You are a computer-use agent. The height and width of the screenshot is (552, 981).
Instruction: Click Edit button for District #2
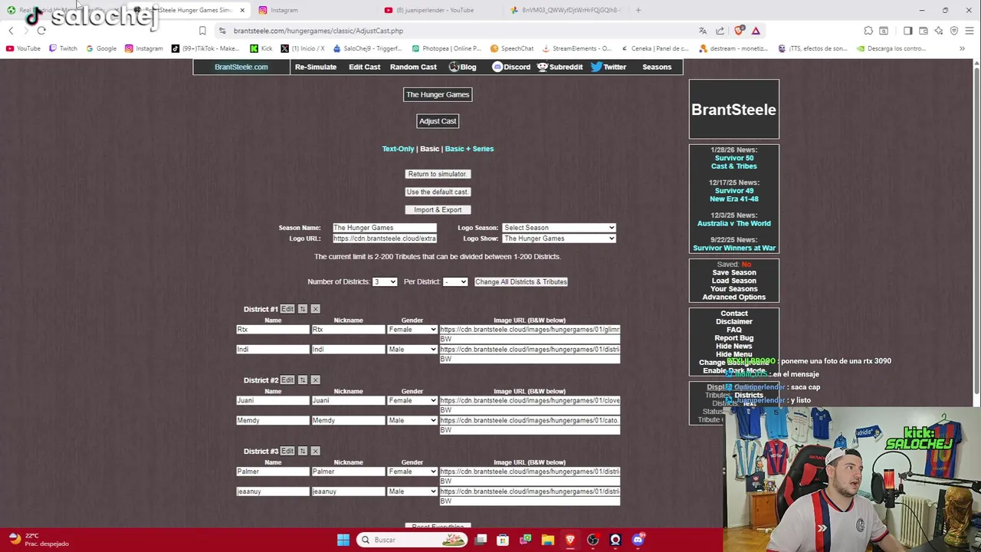[287, 380]
